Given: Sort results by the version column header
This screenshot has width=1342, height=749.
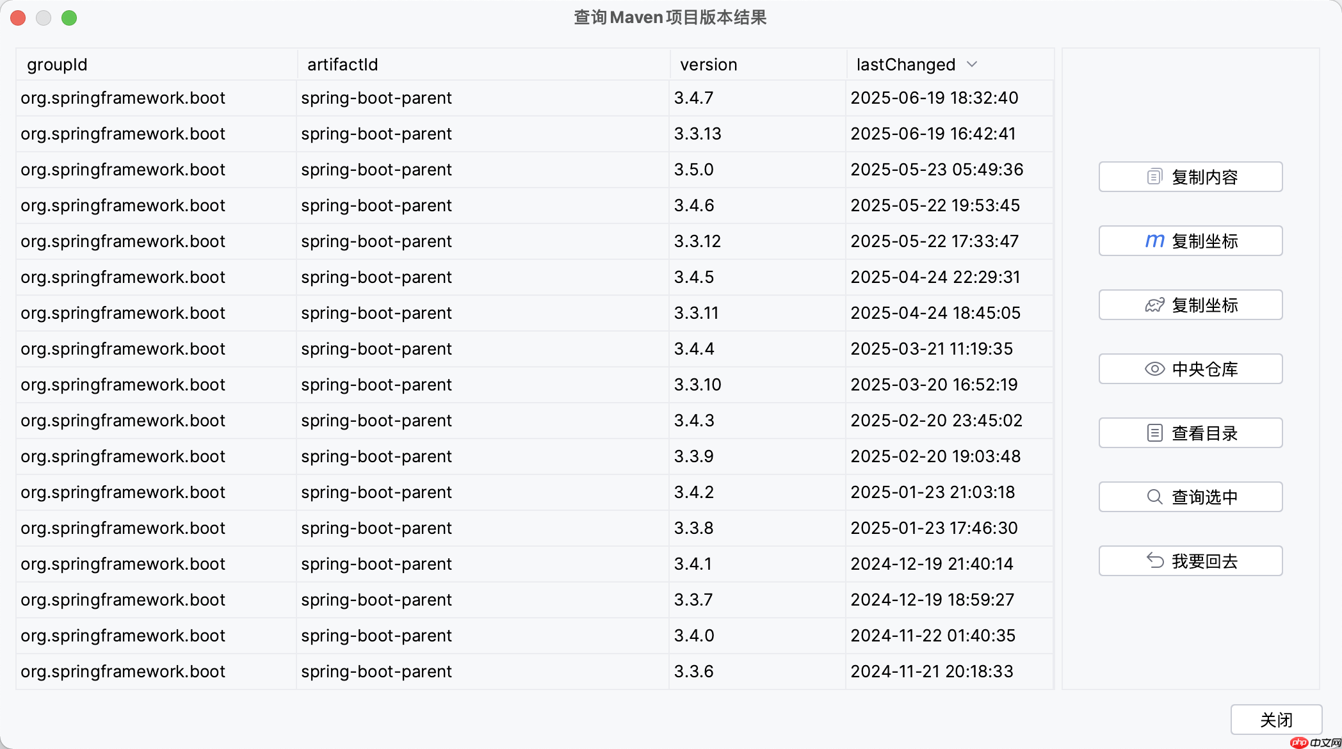Looking at the screenshot, I should [x=708, y=64].
